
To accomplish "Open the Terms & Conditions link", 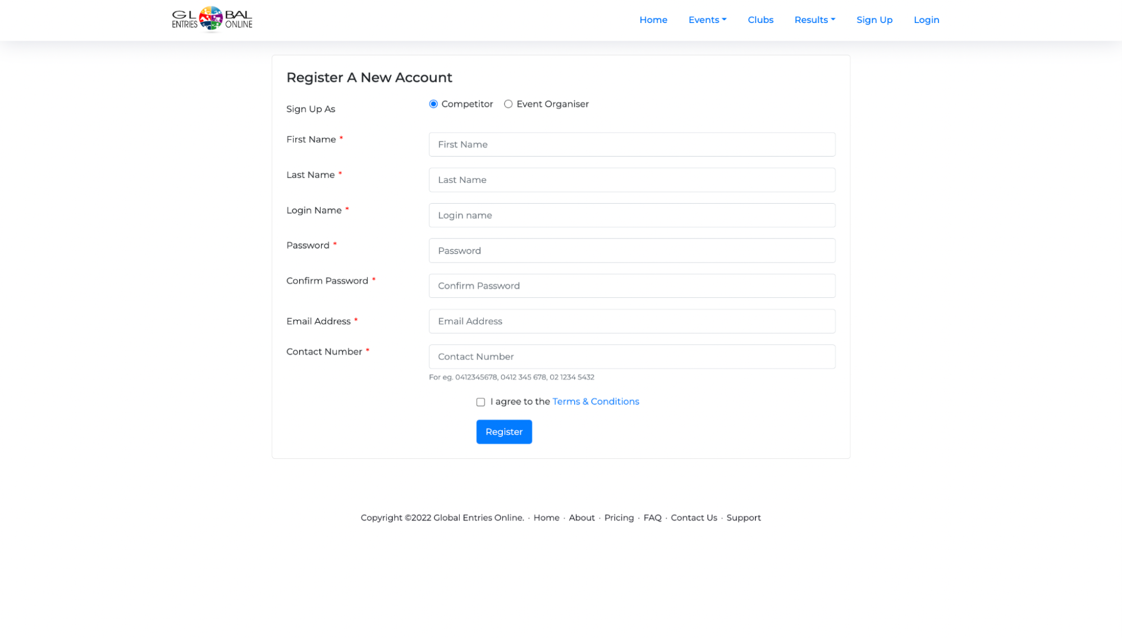I will click(x=596, y=402).
